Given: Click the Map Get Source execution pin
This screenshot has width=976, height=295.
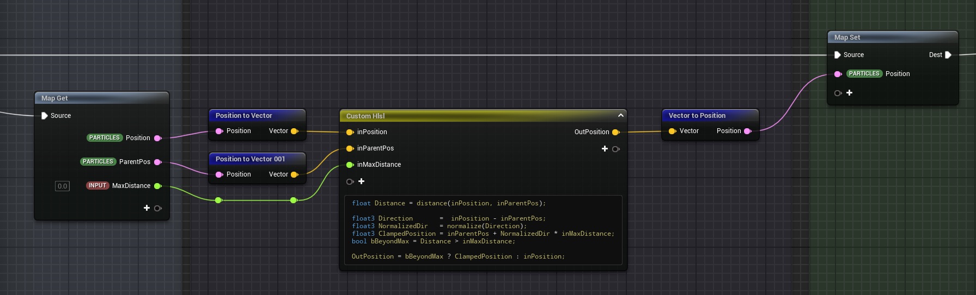Looking at the screenshot, I should point(45,116).
